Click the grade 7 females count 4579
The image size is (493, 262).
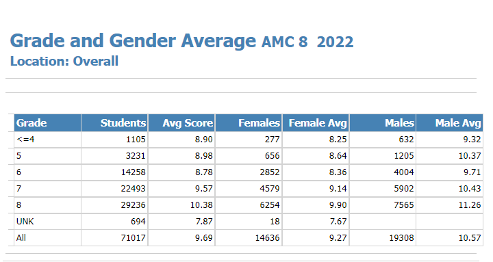(x=270, y=189)
